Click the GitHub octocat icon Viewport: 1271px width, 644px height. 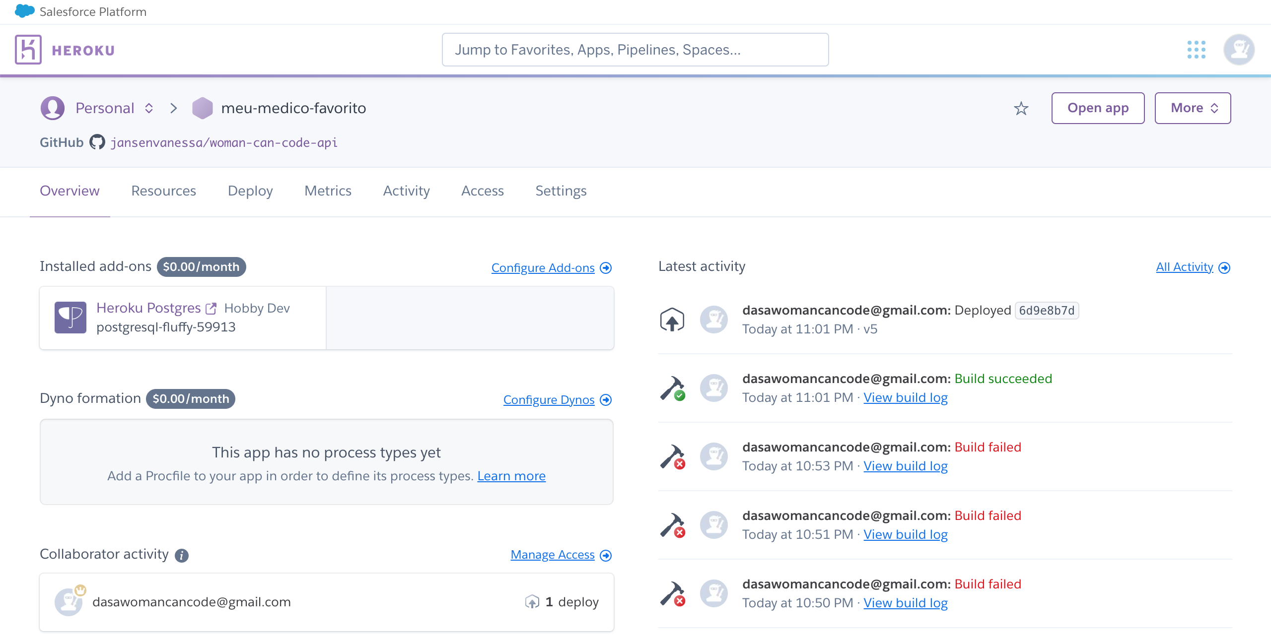pos(97,142)
